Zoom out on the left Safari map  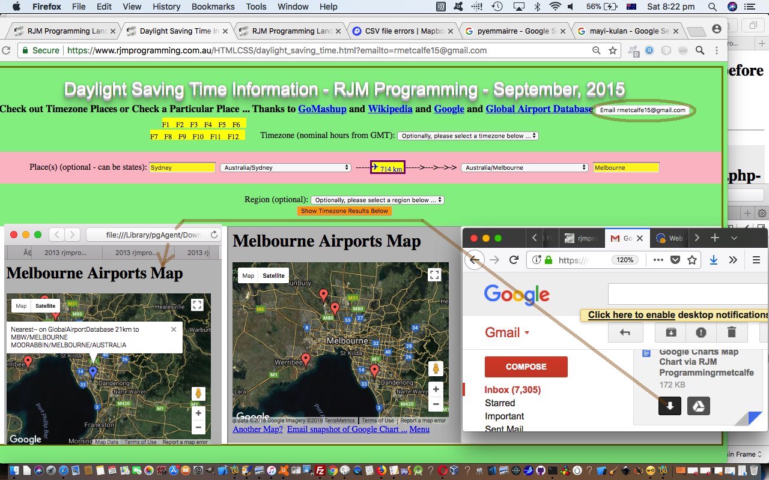198,427
